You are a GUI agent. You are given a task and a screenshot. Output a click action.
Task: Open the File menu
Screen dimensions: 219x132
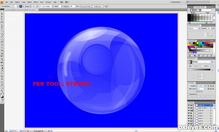click(7, 2)
